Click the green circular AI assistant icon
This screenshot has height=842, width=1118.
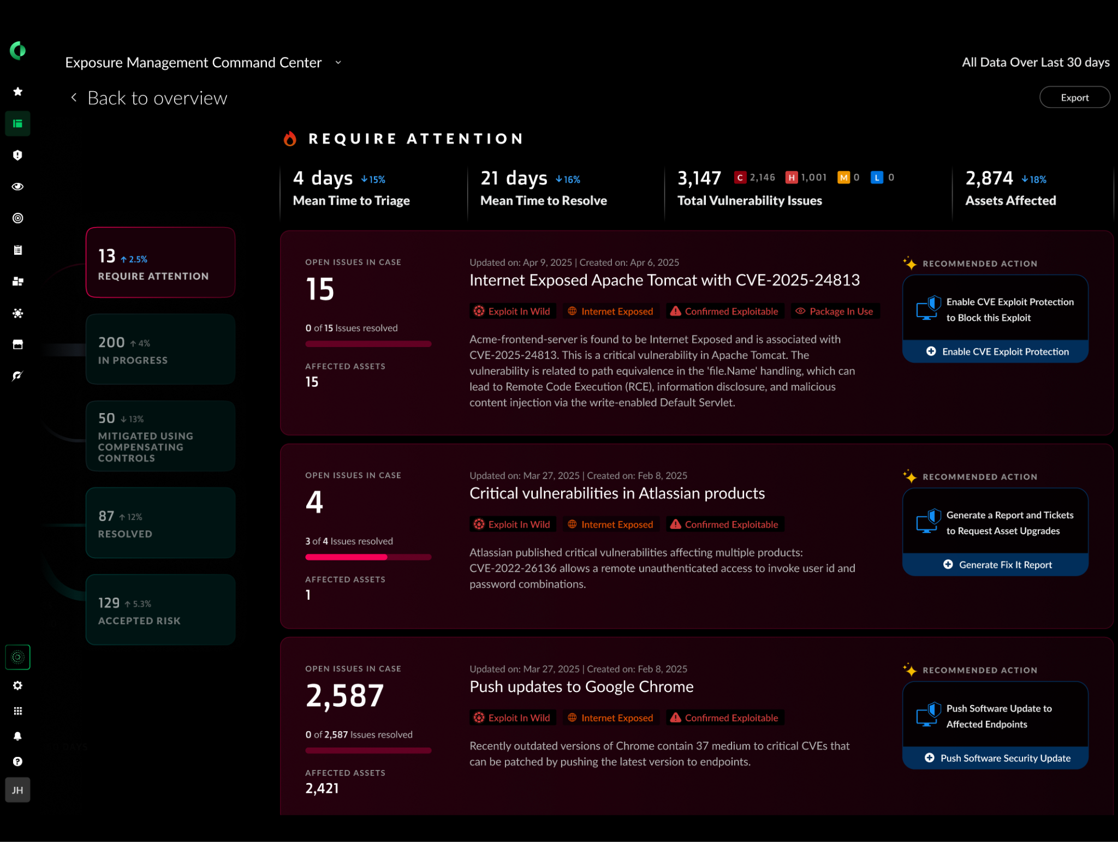click(x=17, y=657)
